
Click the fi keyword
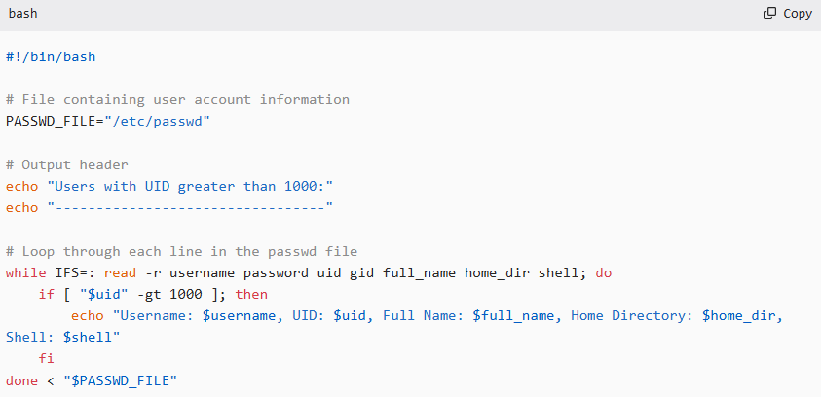click(47, 358)
